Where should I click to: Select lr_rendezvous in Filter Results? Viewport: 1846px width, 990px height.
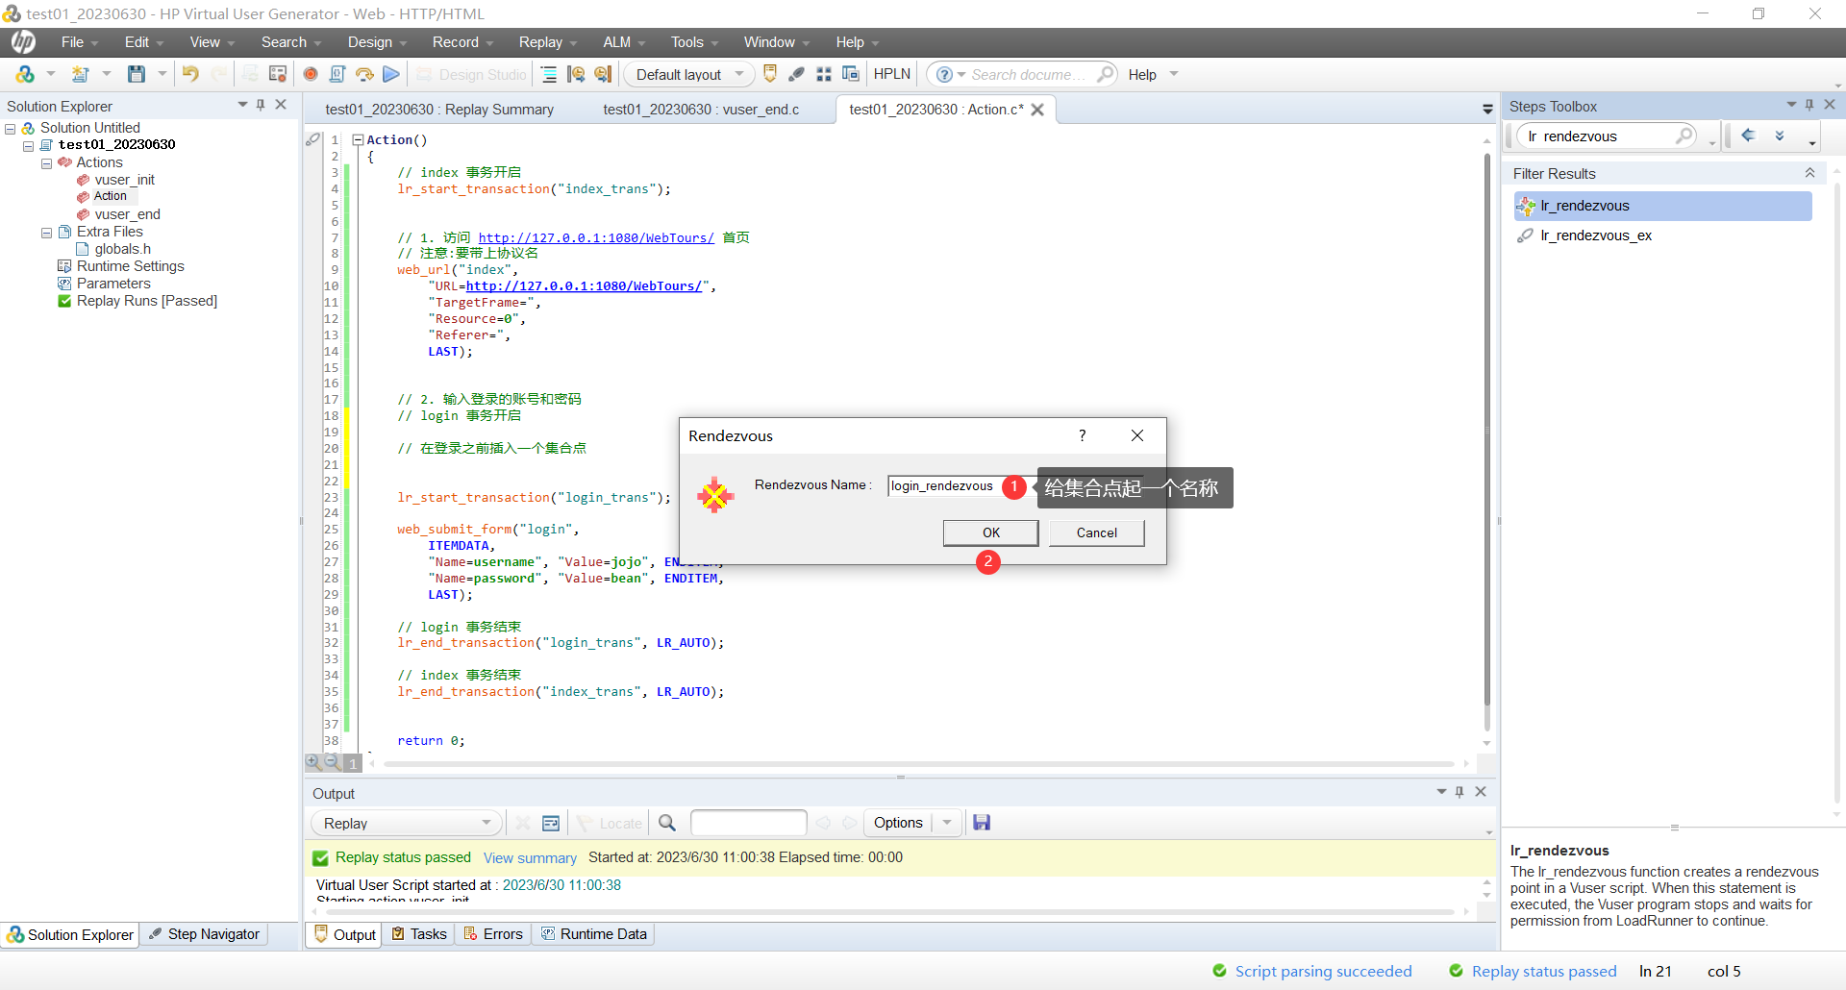1662,206
